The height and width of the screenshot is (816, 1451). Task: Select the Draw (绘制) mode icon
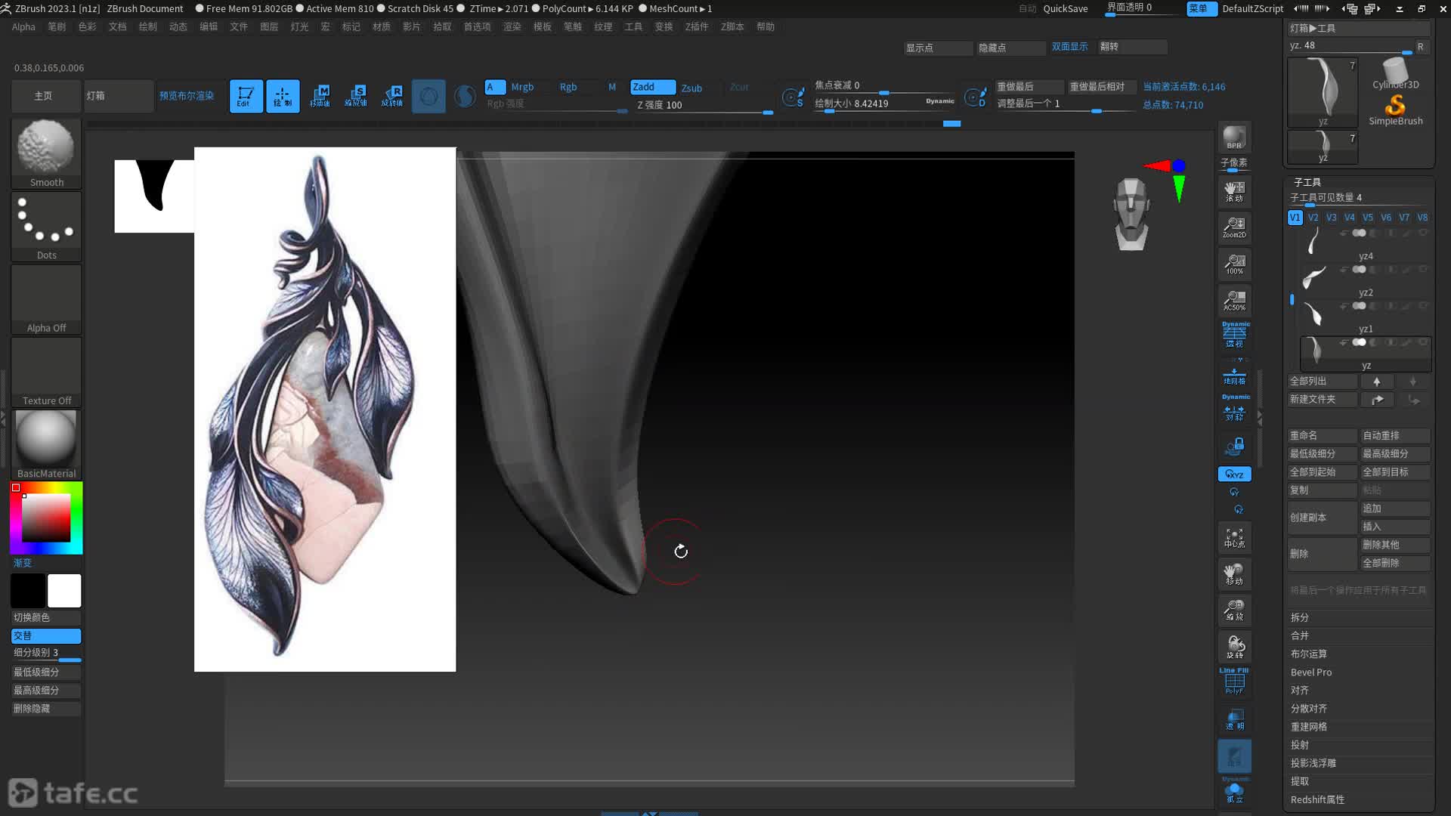(282, 96)
